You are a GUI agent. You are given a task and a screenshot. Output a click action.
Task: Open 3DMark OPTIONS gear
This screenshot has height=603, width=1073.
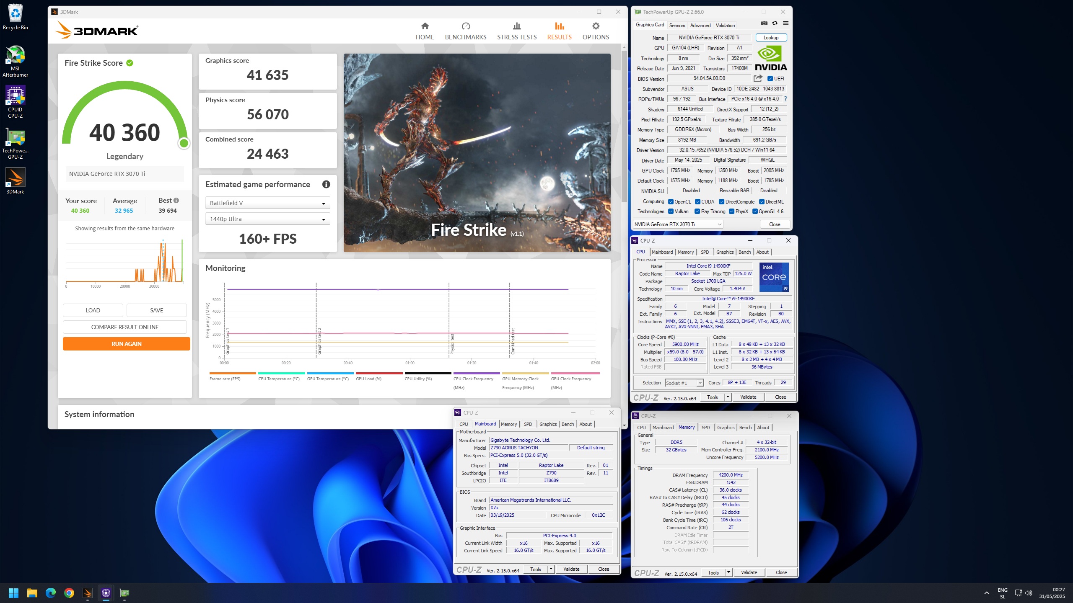pos(595,31)
